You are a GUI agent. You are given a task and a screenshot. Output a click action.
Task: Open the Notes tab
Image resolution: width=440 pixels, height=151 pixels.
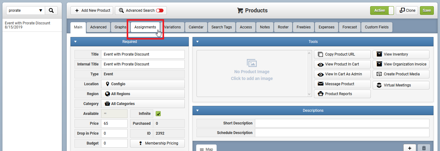click(x=265, y=27)
